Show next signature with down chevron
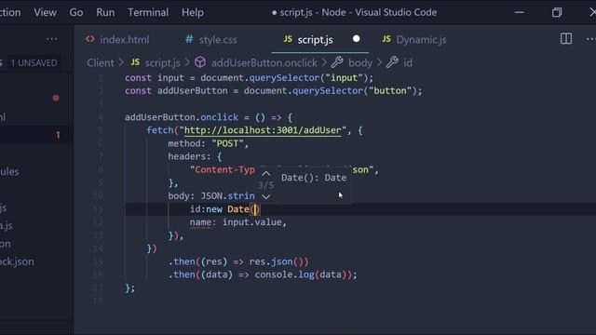 click(x=266, y=196)
